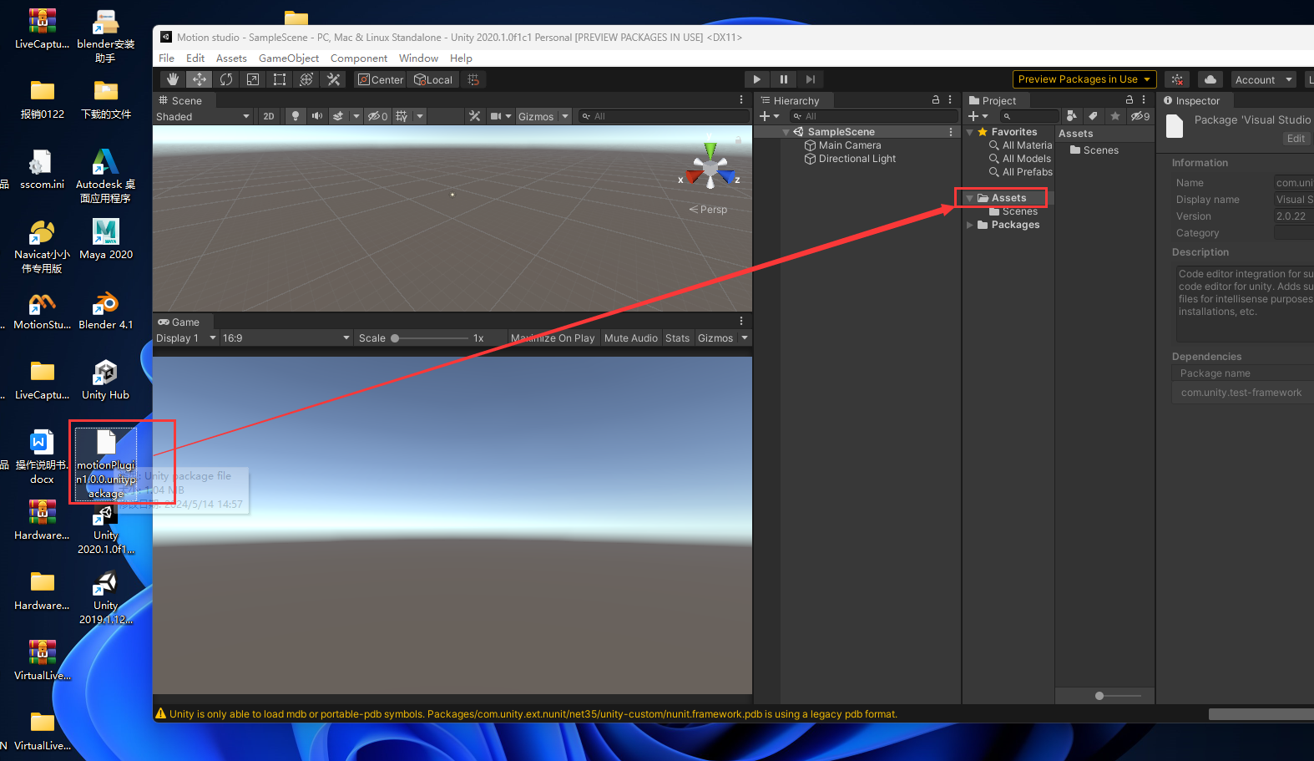Toggle 2D view mode in Scene
The image size is (1314, 761).
268,116
